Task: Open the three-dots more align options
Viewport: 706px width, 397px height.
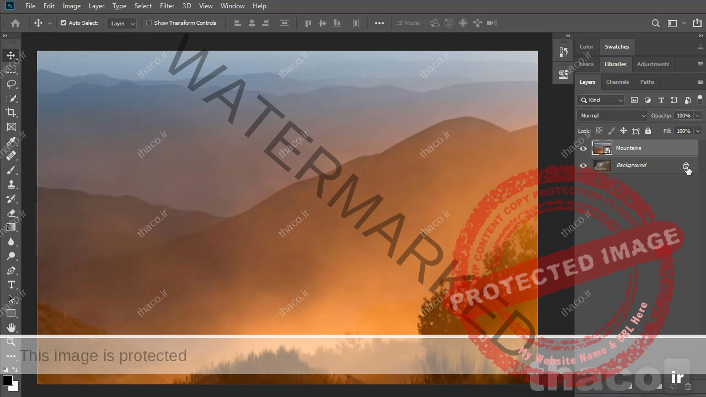Action: tap(379, 23)
